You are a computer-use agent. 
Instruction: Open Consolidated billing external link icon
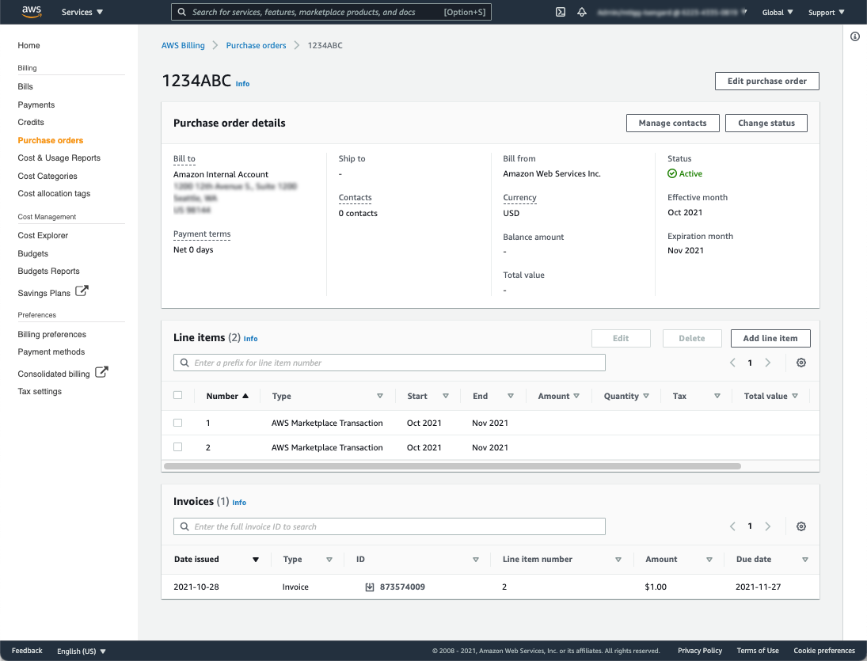tap(101, 371)
